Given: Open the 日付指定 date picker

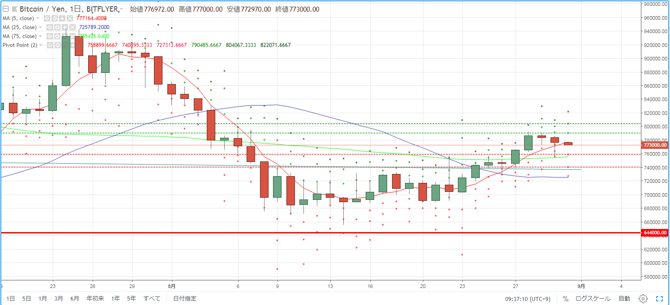Looking at the screenshot, I should coord(184,298).
